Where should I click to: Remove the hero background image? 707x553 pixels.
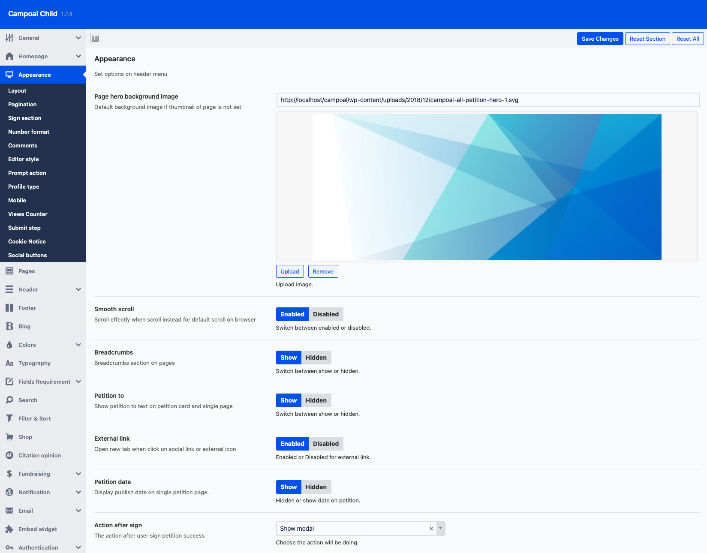tap(323, 271)
